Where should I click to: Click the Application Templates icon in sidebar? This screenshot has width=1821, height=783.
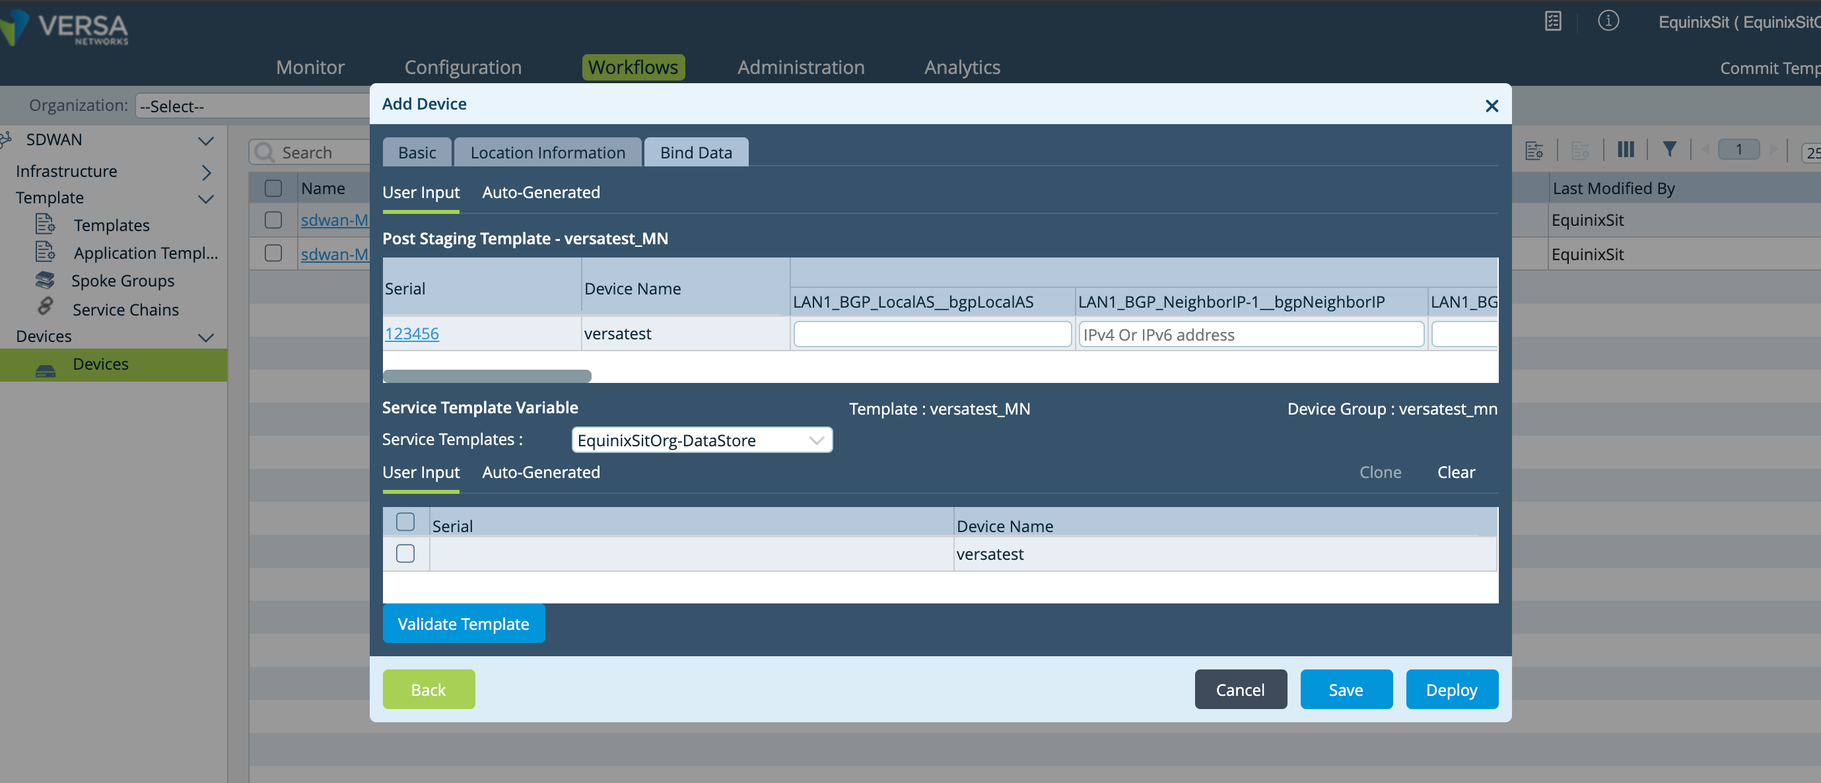(46, 252)
